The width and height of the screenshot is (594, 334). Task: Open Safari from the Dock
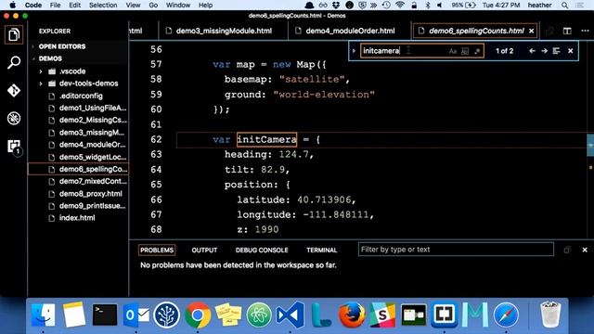coord(506,315)
